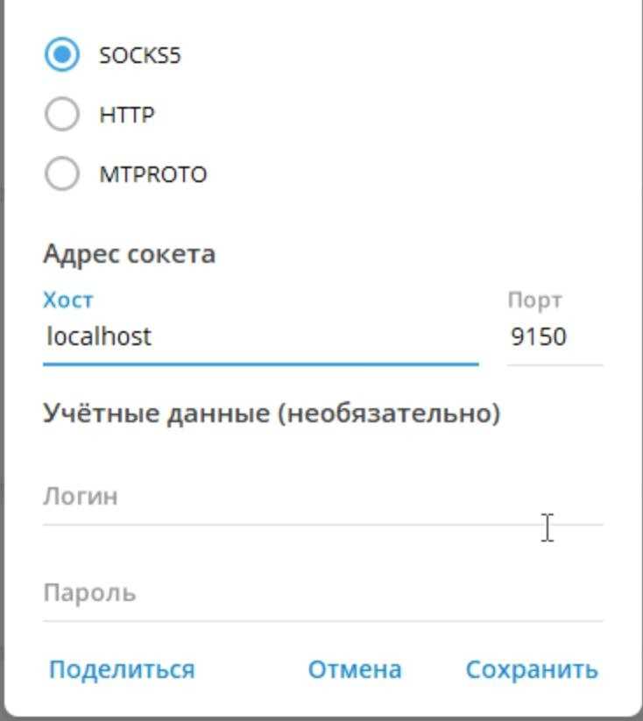Switch proxy type to MTPROTO radio circle
This screenshot has height=721, width=643.
point(62,173)
